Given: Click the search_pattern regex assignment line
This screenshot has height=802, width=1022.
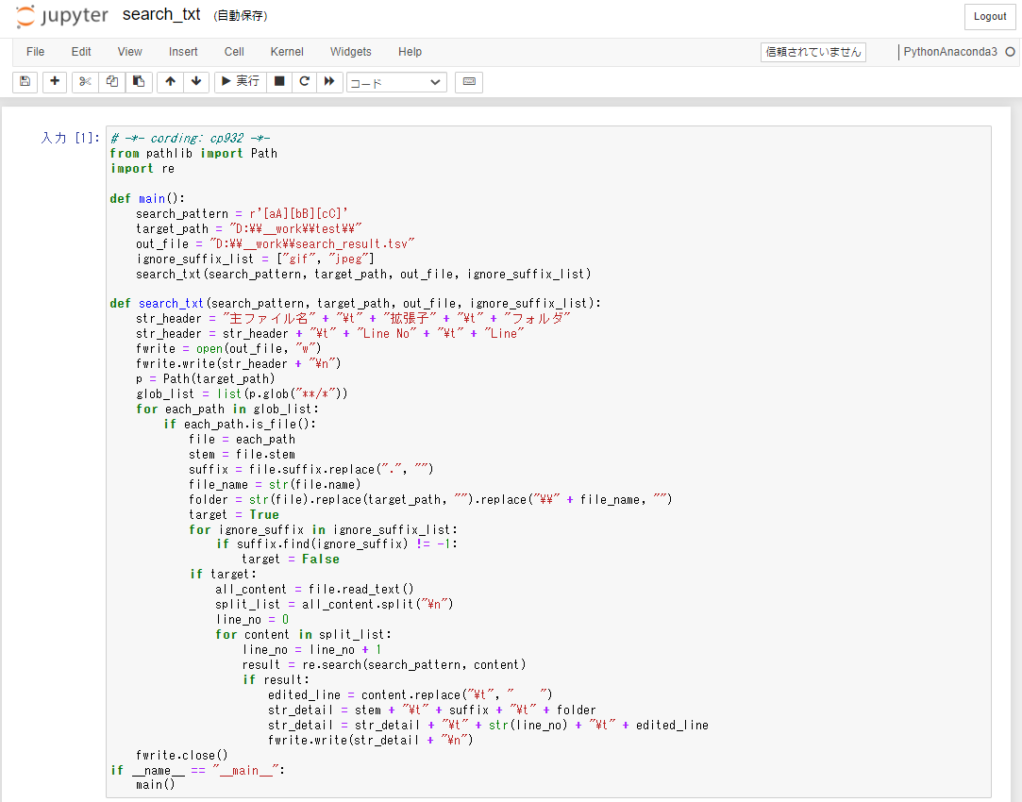Looking at the screenshot, I should point(242,213).
